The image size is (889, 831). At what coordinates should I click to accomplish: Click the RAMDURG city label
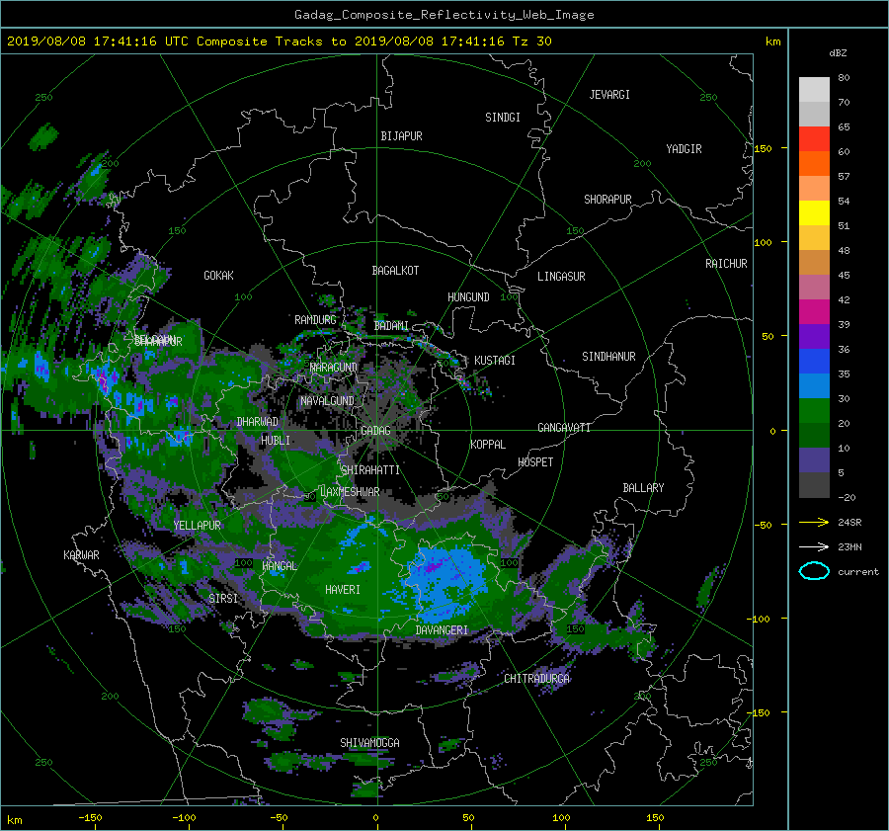coord(315,320)
